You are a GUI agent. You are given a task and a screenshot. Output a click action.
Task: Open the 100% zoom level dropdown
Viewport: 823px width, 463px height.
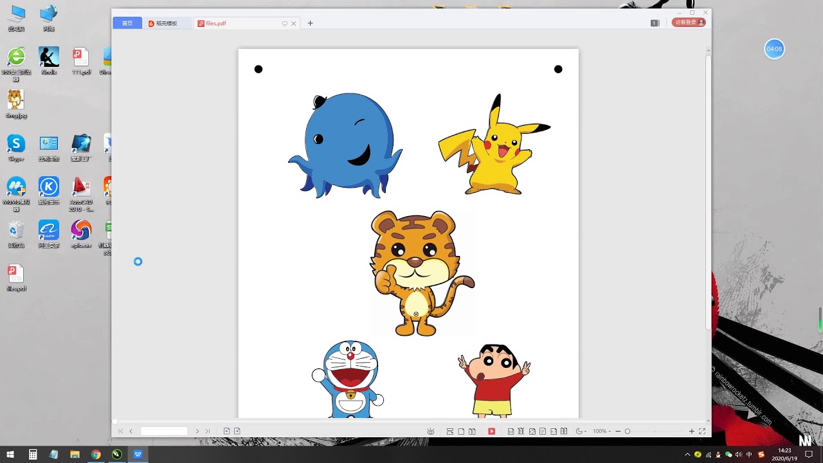(x=601, y=431)
